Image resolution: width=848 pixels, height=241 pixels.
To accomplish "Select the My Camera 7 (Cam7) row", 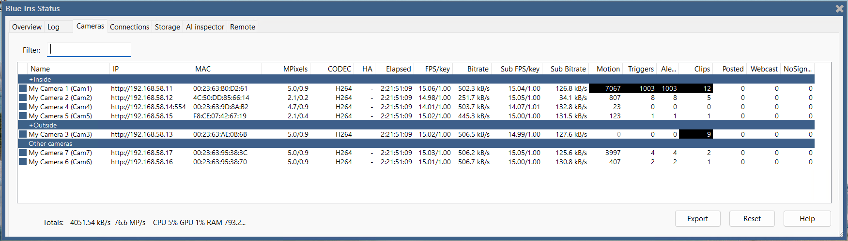I will coord(416,153).
